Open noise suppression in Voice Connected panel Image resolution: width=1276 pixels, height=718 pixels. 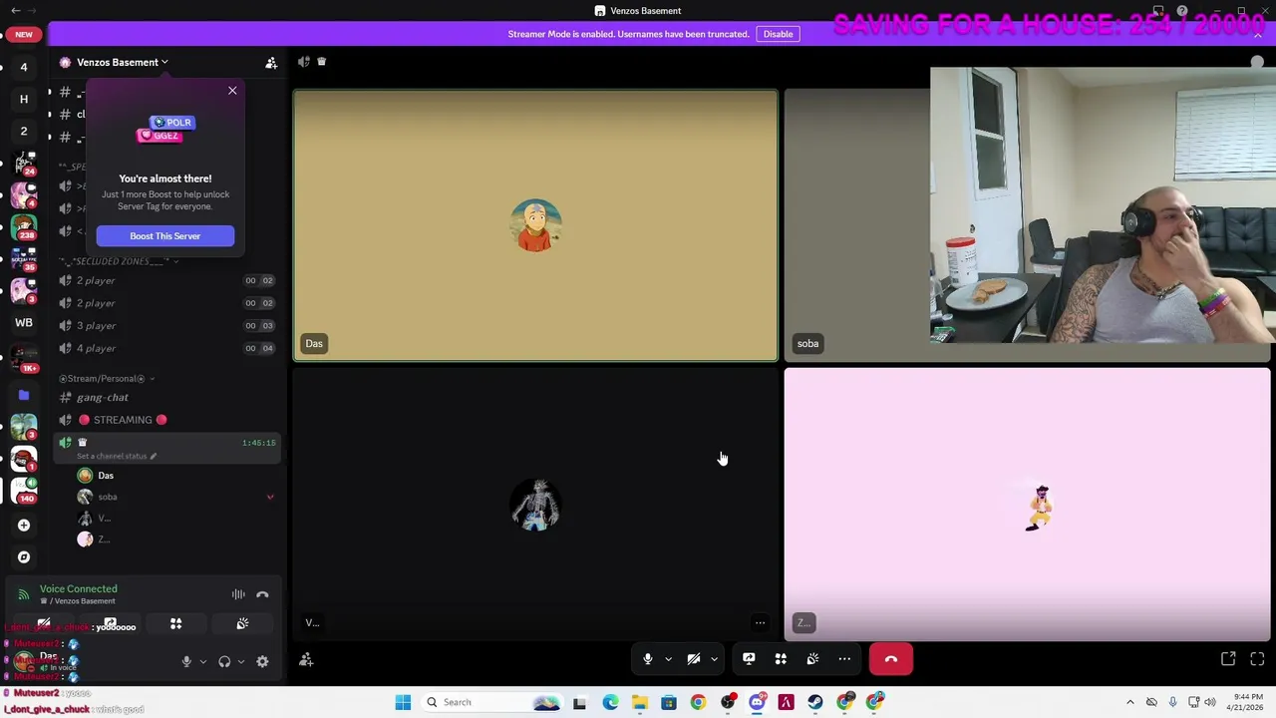238,594
